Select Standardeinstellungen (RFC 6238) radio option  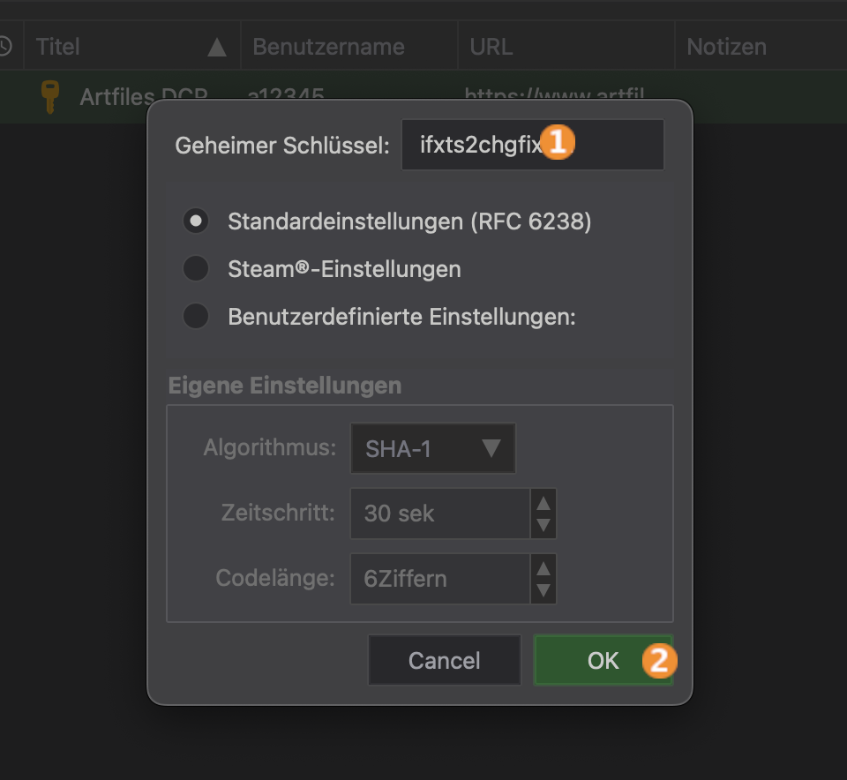coord(195,221)
